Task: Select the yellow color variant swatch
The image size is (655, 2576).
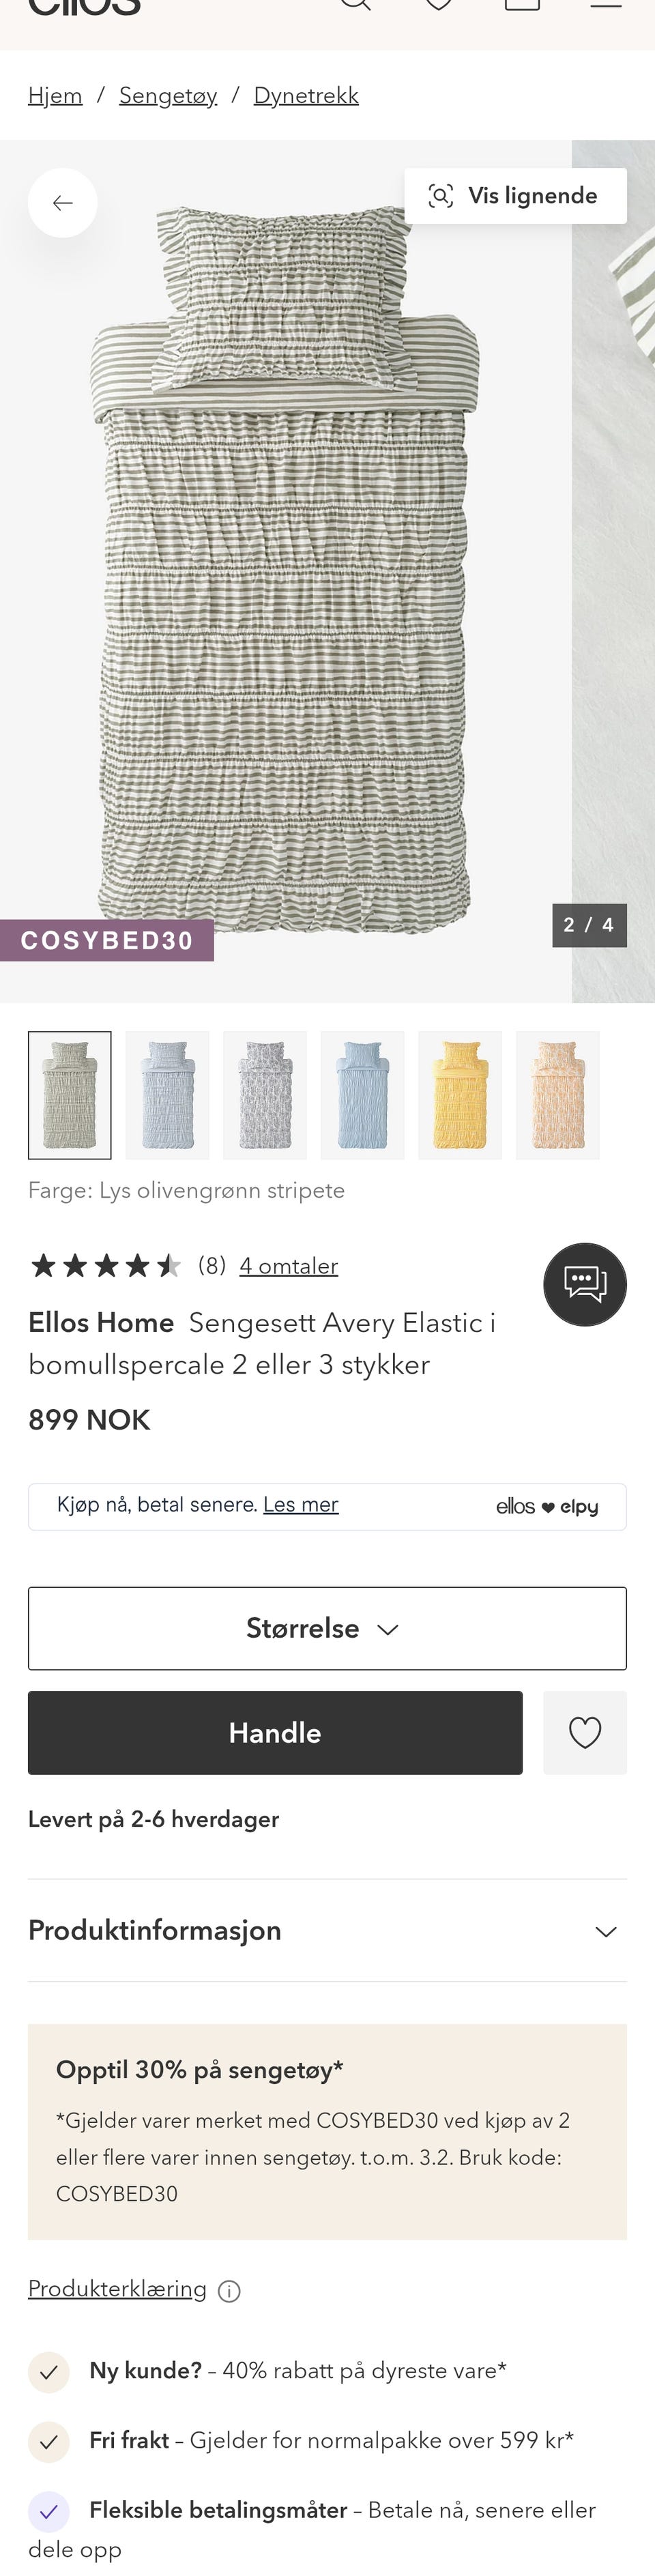Action: click(x=460, y=1095)
